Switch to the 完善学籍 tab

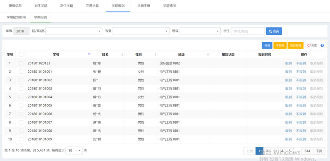(92, 6)
